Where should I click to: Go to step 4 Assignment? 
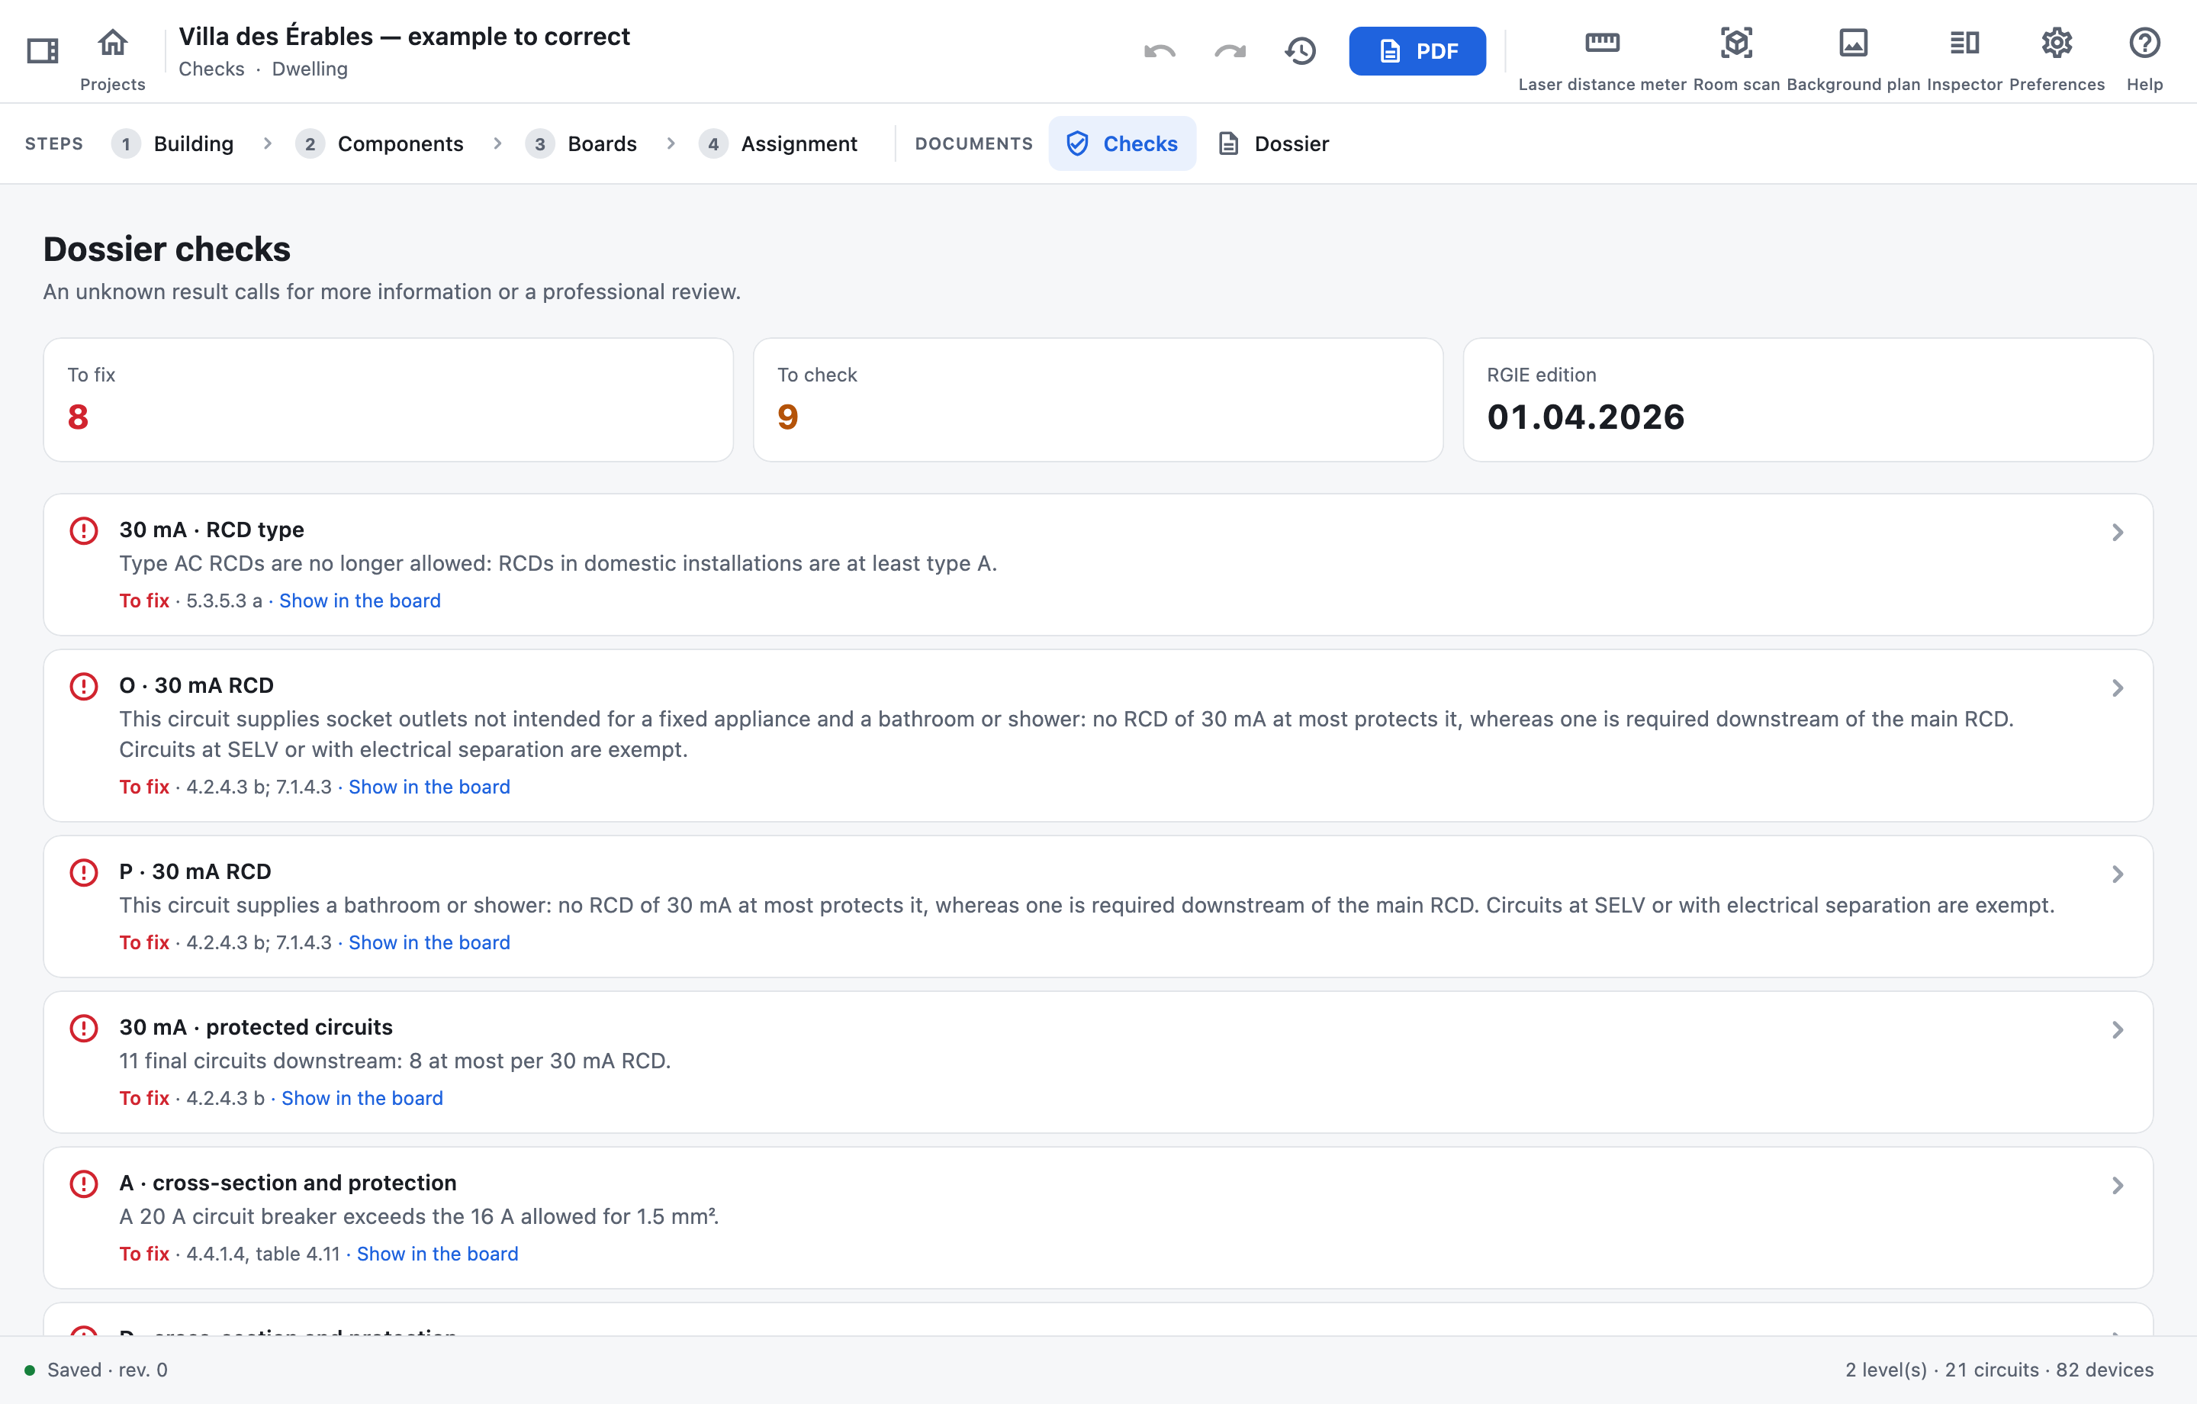(779, 143)
